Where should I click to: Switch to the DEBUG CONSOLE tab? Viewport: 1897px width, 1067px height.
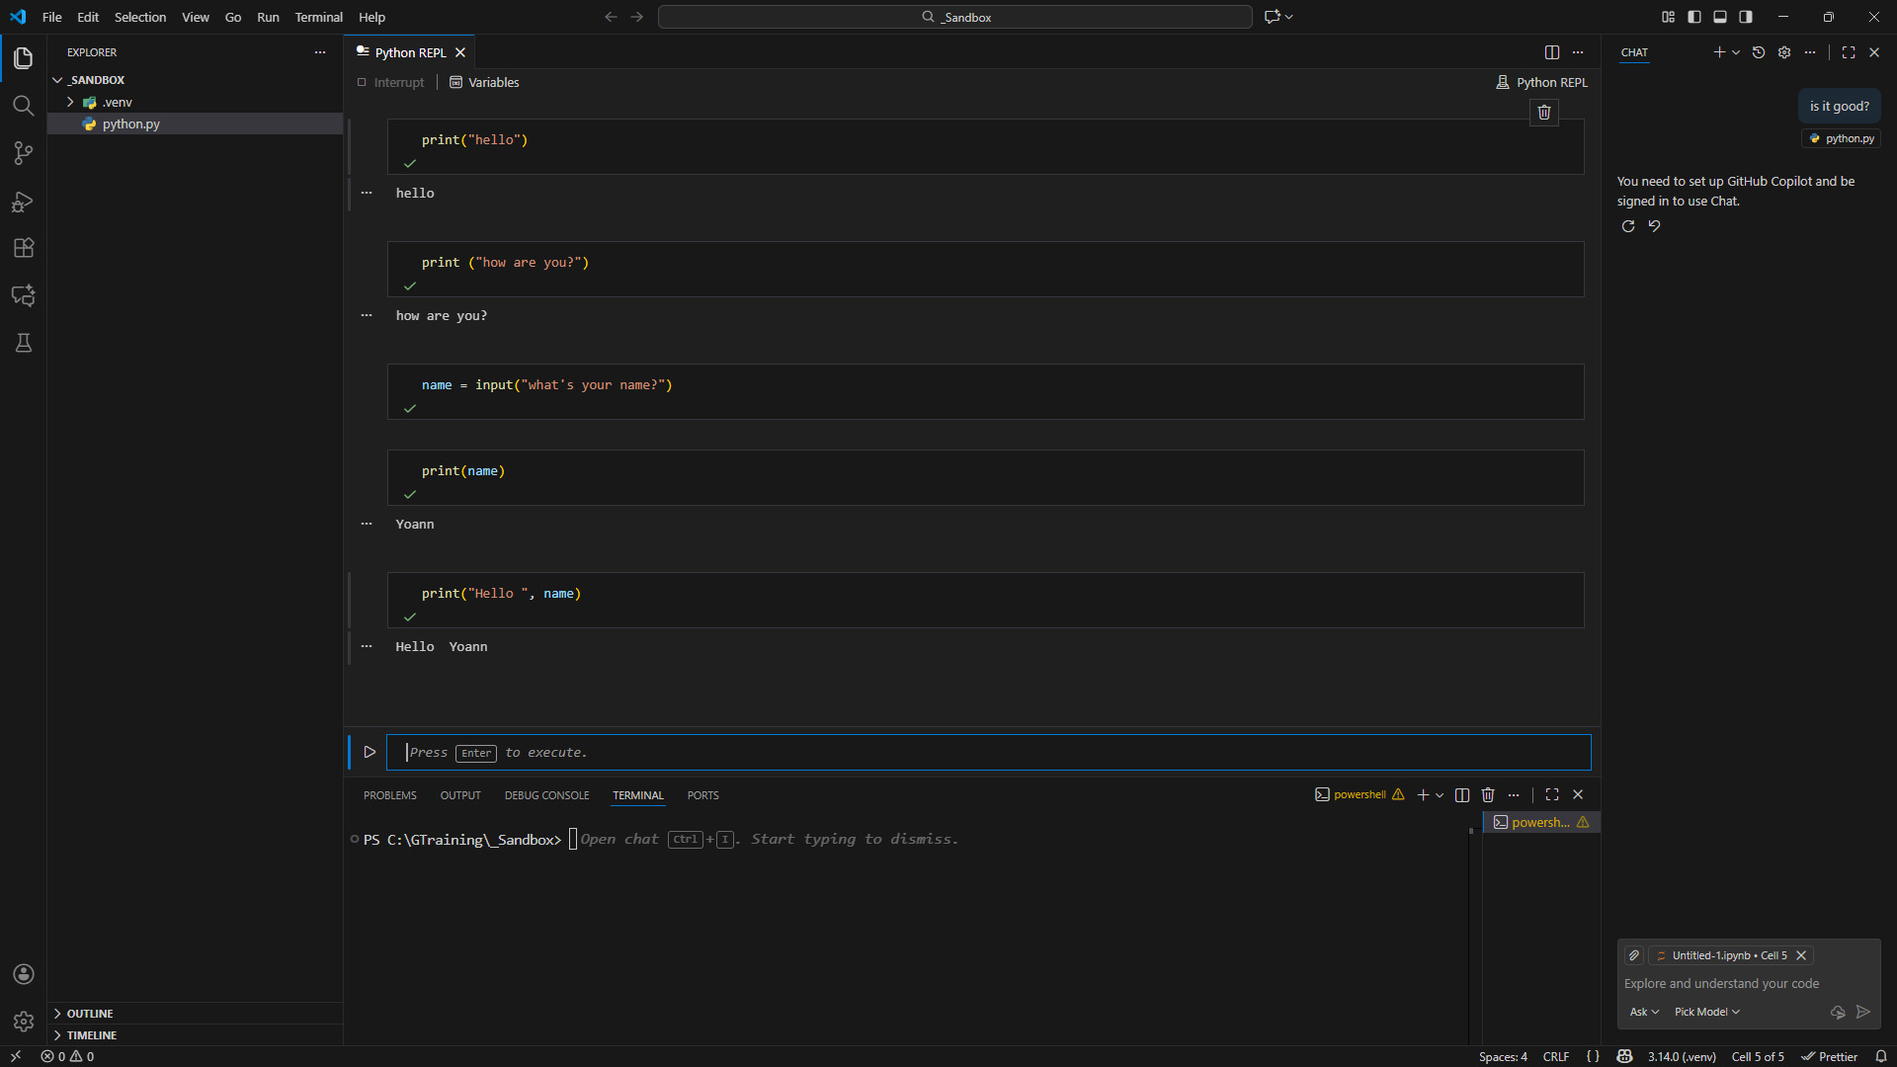coord(546,794)
